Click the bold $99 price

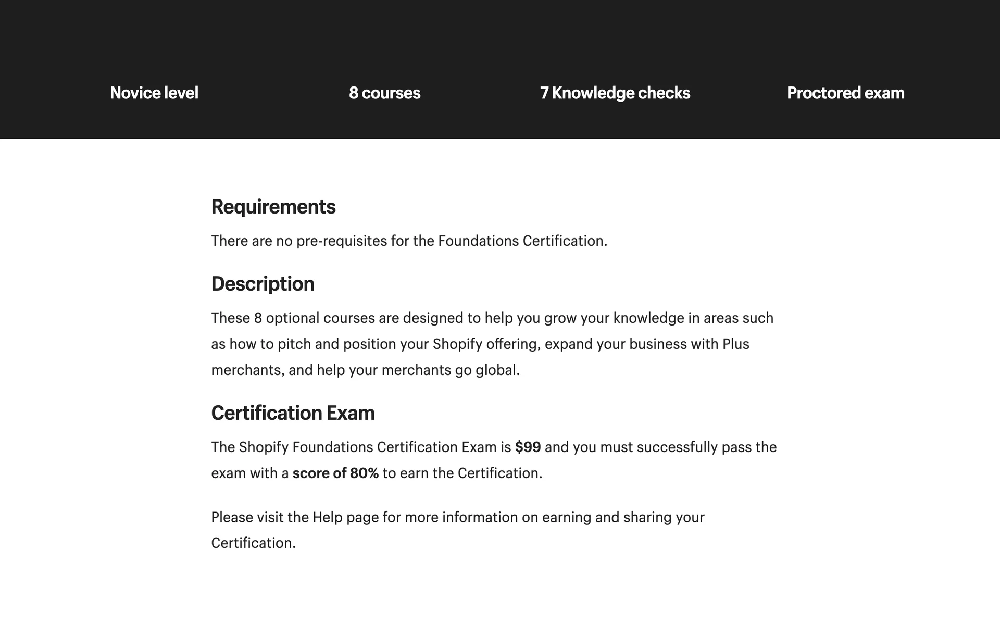(x=528, y=447)
